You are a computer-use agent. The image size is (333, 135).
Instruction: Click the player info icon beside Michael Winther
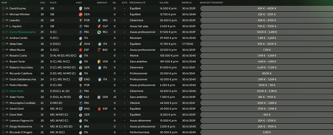(7, 14)
